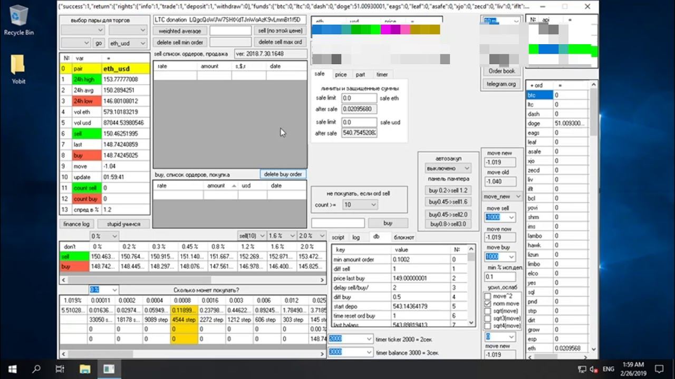Click the trading bot app taskbar icon

coord(109,369)
